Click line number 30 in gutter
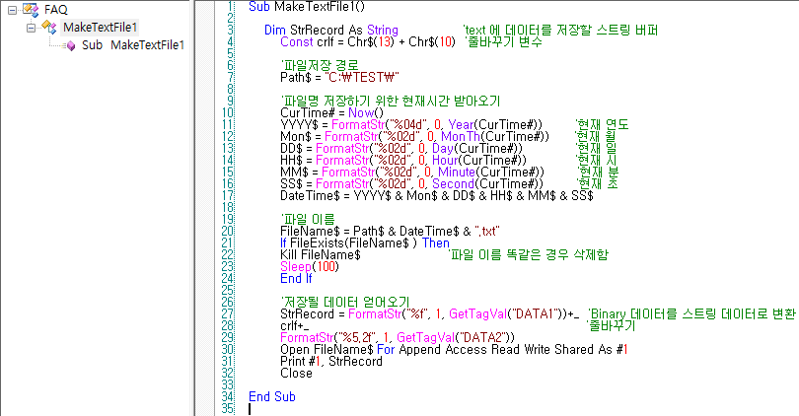The image size is (799, 416). [227, 349]
